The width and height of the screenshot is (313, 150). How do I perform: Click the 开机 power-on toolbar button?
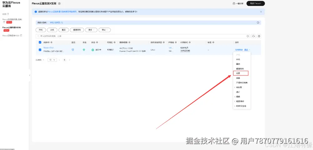pyautogui.click(x=41, y=30)
